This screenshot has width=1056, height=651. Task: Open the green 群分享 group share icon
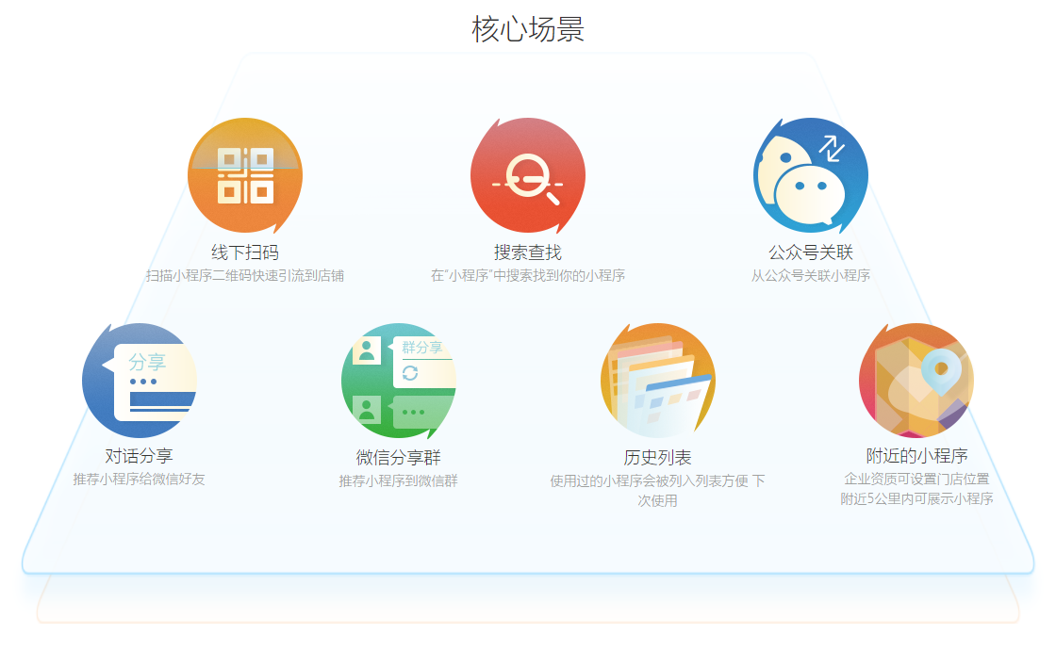399,381
